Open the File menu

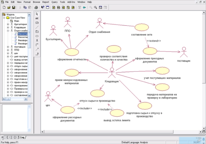tap(7, 2)
